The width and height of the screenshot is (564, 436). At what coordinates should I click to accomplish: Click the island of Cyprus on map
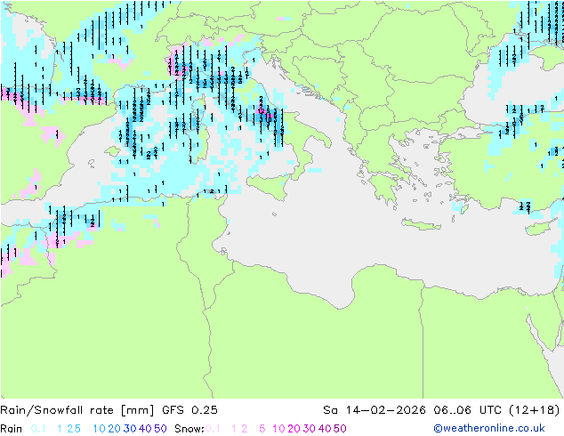(542, 227)
